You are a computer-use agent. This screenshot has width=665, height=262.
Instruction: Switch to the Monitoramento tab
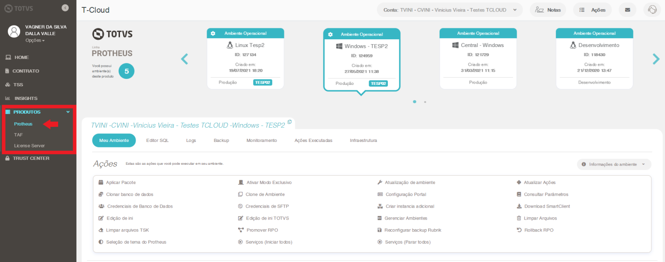tap(262, 141)
